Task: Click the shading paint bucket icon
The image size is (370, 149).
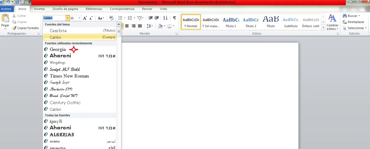Action: (x=160, y=26)
